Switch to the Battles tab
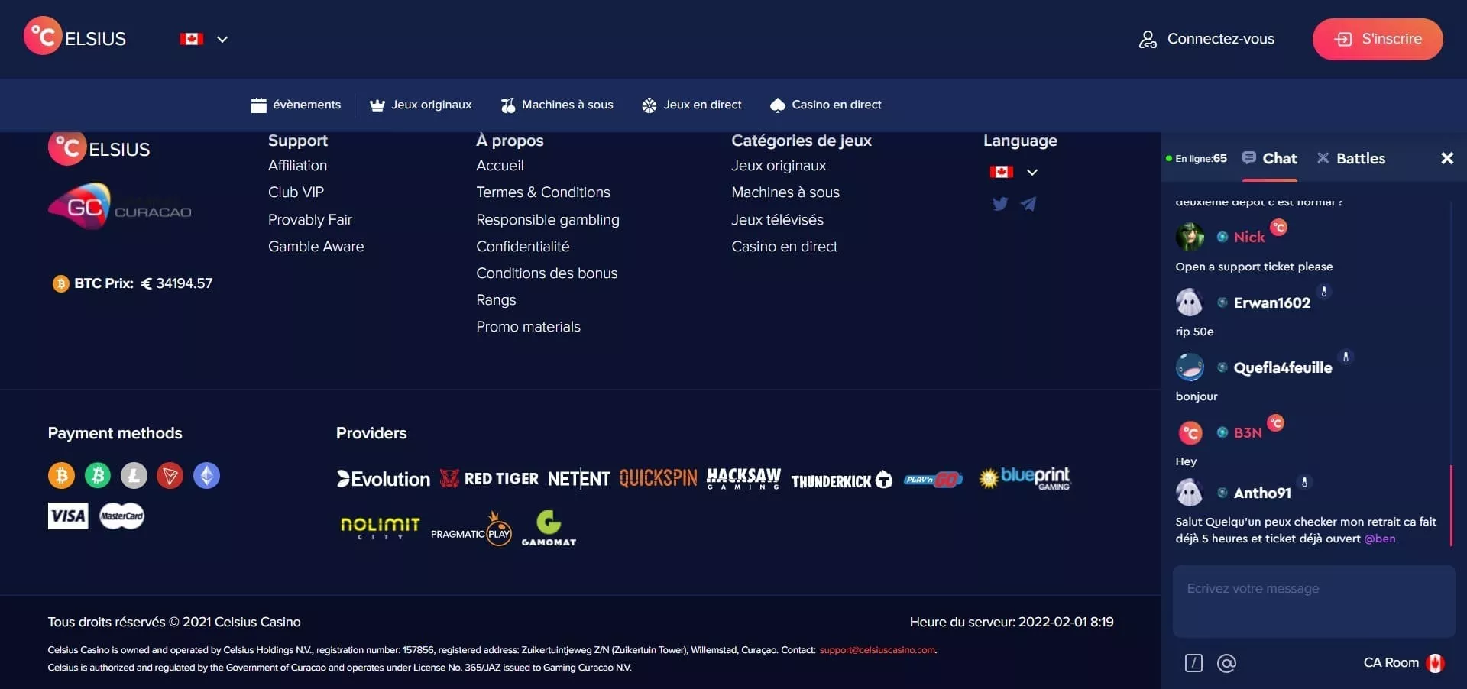This screenshot has height=689, width=1467. (x=1351, y=158)
